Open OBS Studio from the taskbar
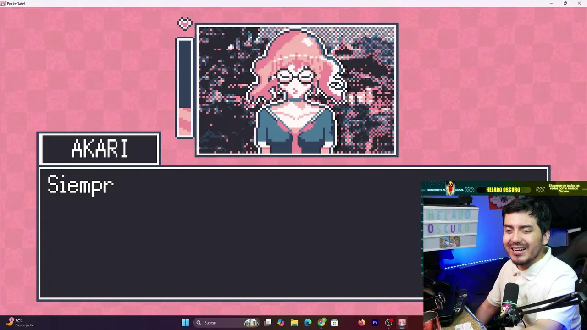587x330 pixels. click(x=388, y=323)
